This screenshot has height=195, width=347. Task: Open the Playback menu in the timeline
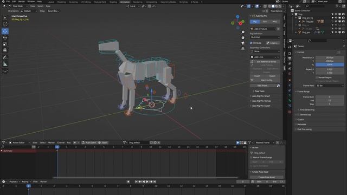[14, 181]
